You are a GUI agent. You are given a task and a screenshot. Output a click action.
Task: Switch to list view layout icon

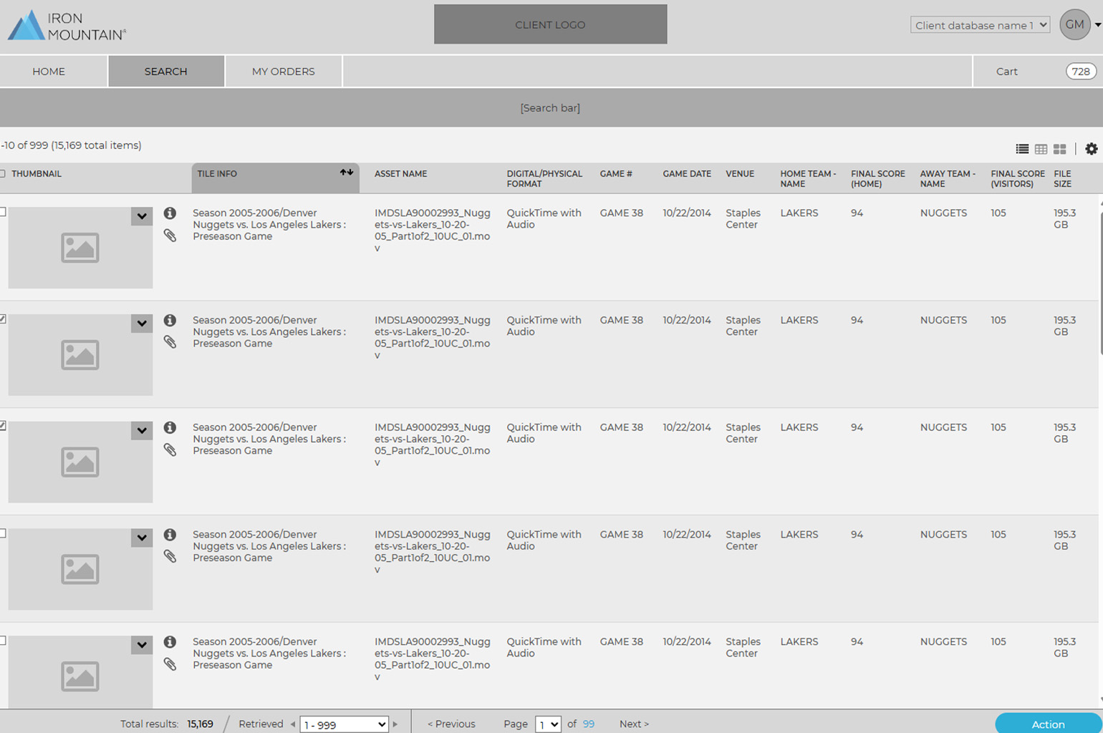1022,149
